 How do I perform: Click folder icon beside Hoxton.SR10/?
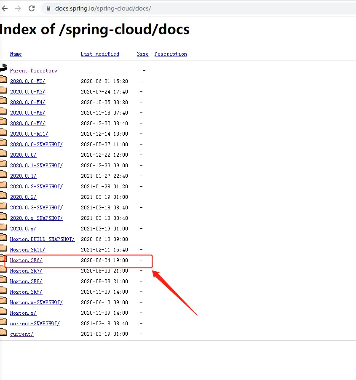(x=3, y=248)
